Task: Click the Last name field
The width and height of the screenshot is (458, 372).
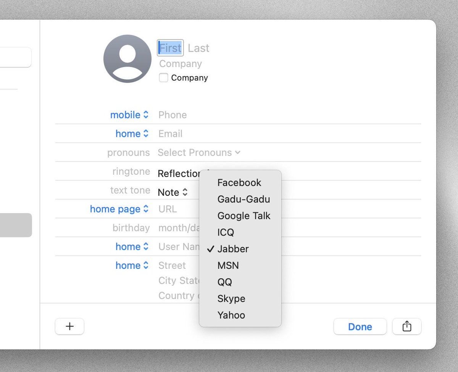Action: pos(198,48)
